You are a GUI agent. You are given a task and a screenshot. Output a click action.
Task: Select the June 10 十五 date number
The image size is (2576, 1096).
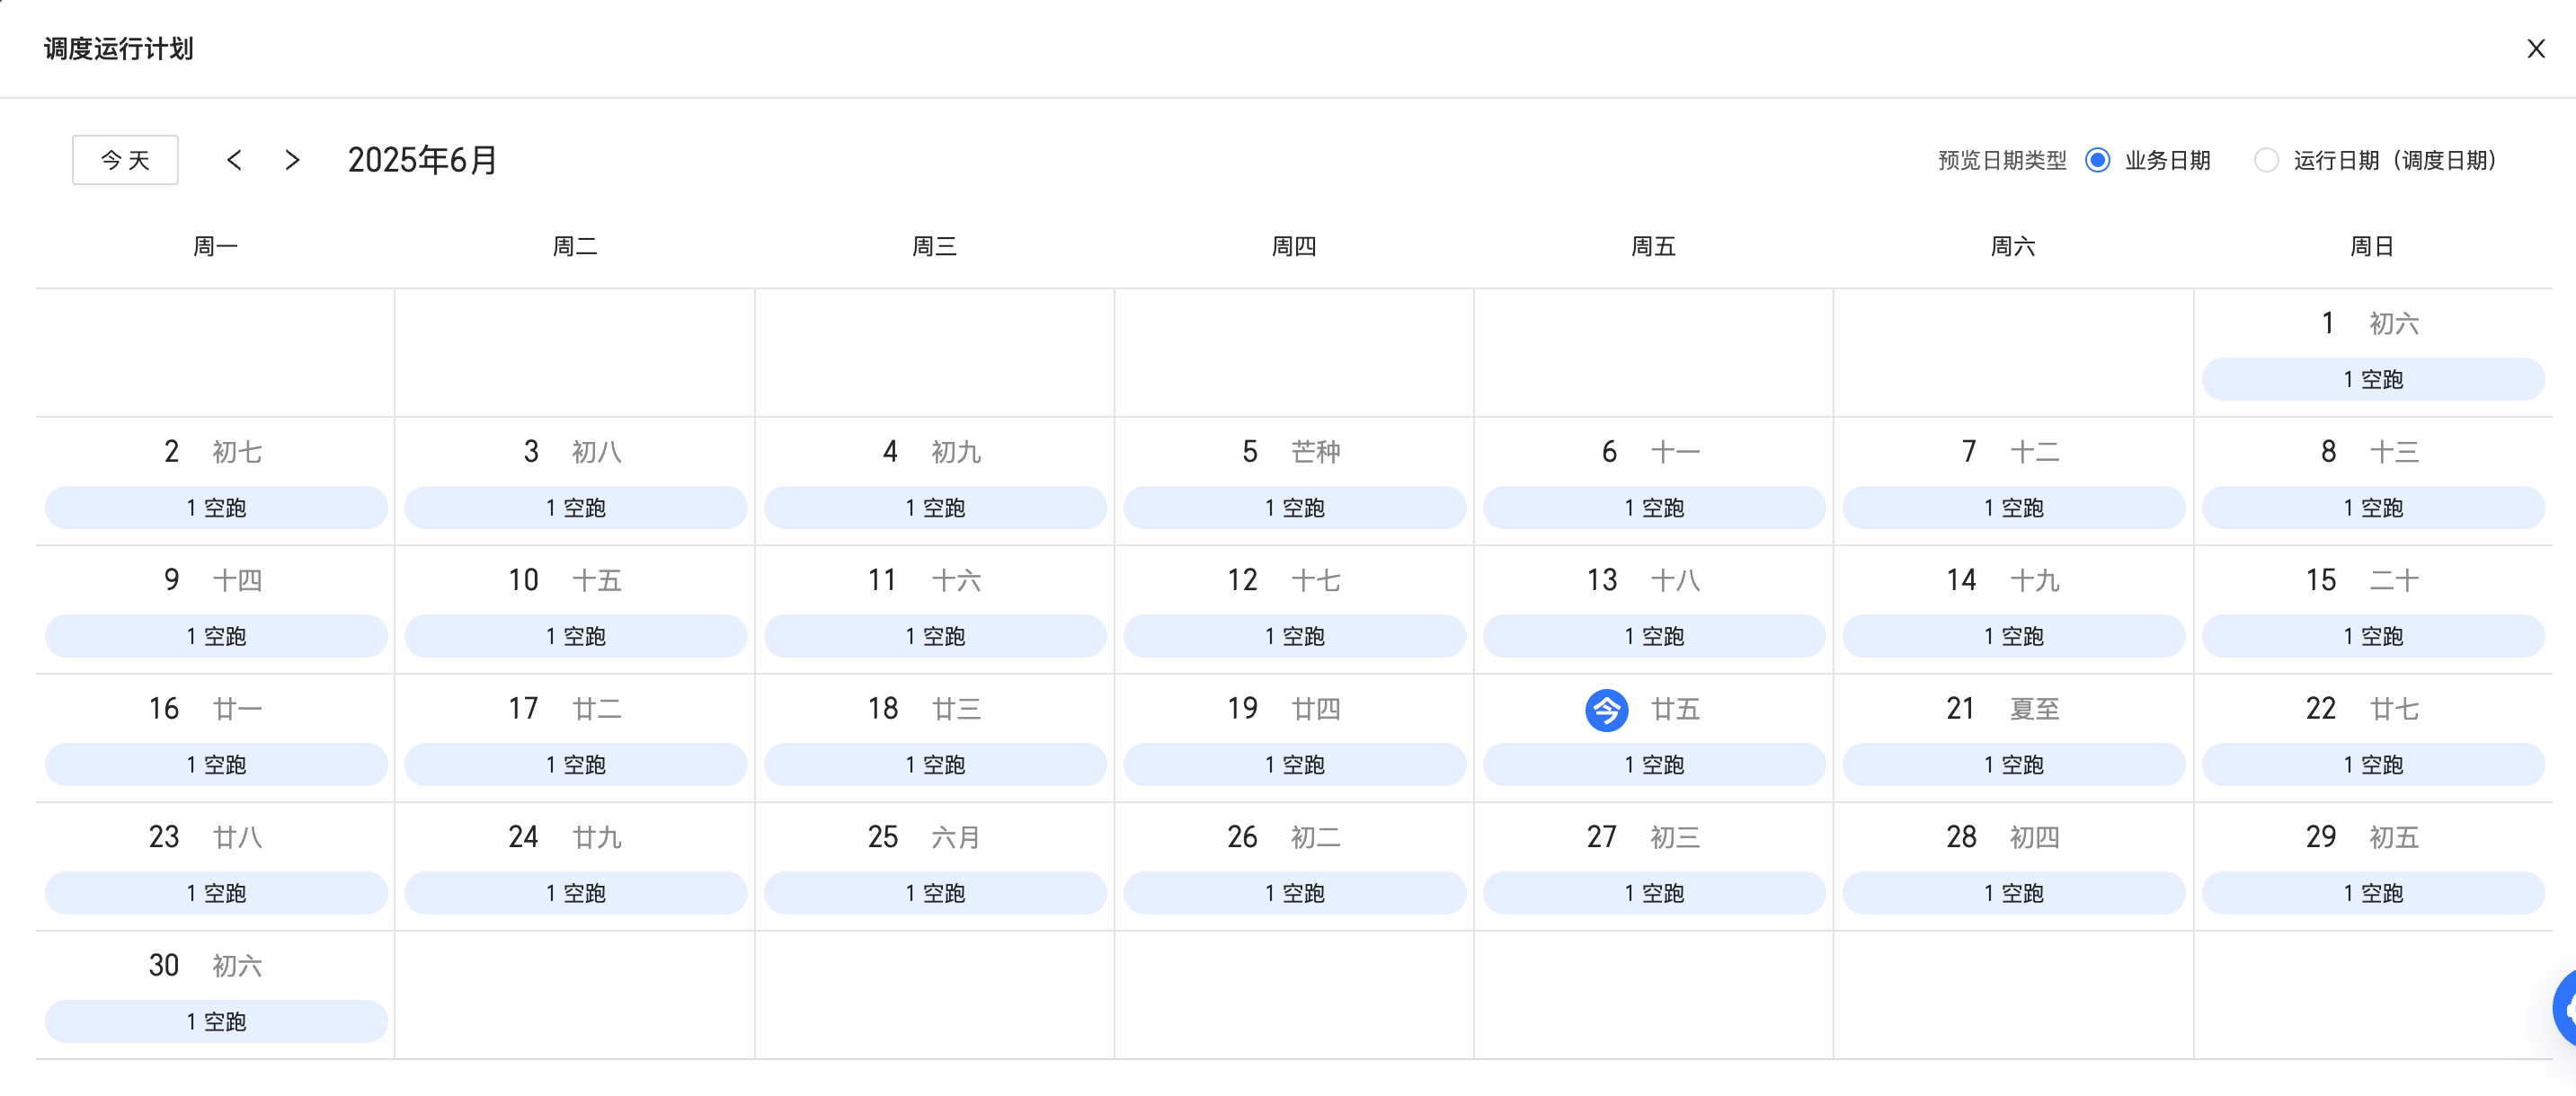[x=523, y=580]
